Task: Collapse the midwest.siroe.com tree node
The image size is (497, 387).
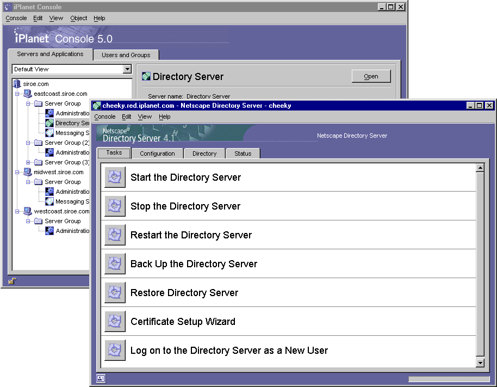Action: (17, 172)
